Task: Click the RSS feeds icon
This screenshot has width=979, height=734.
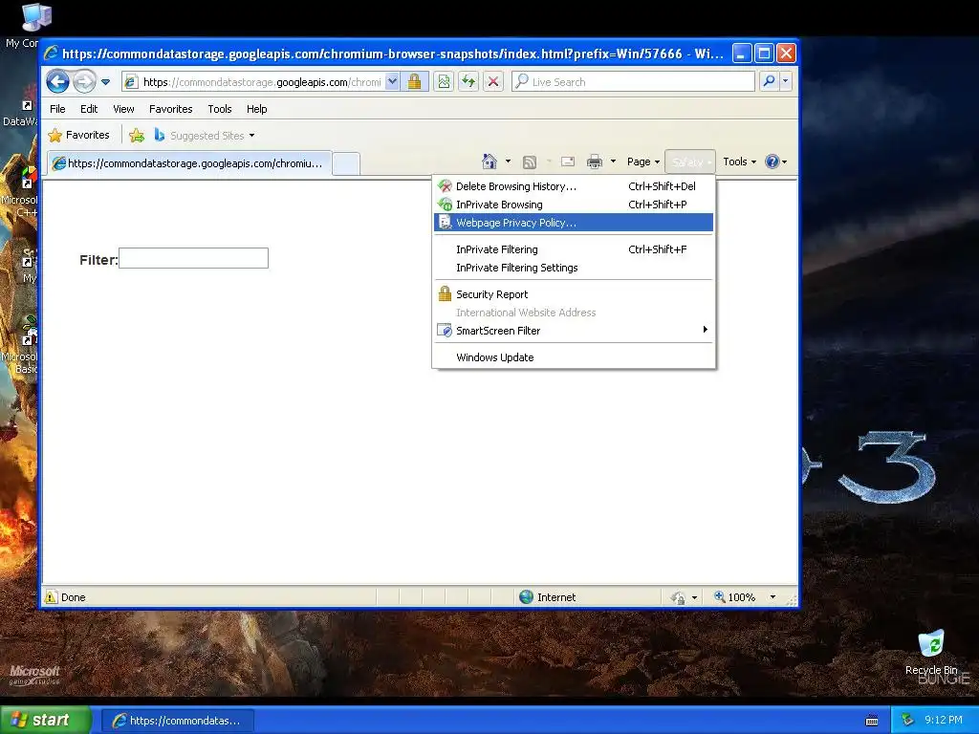Action: tap(530, 162)
